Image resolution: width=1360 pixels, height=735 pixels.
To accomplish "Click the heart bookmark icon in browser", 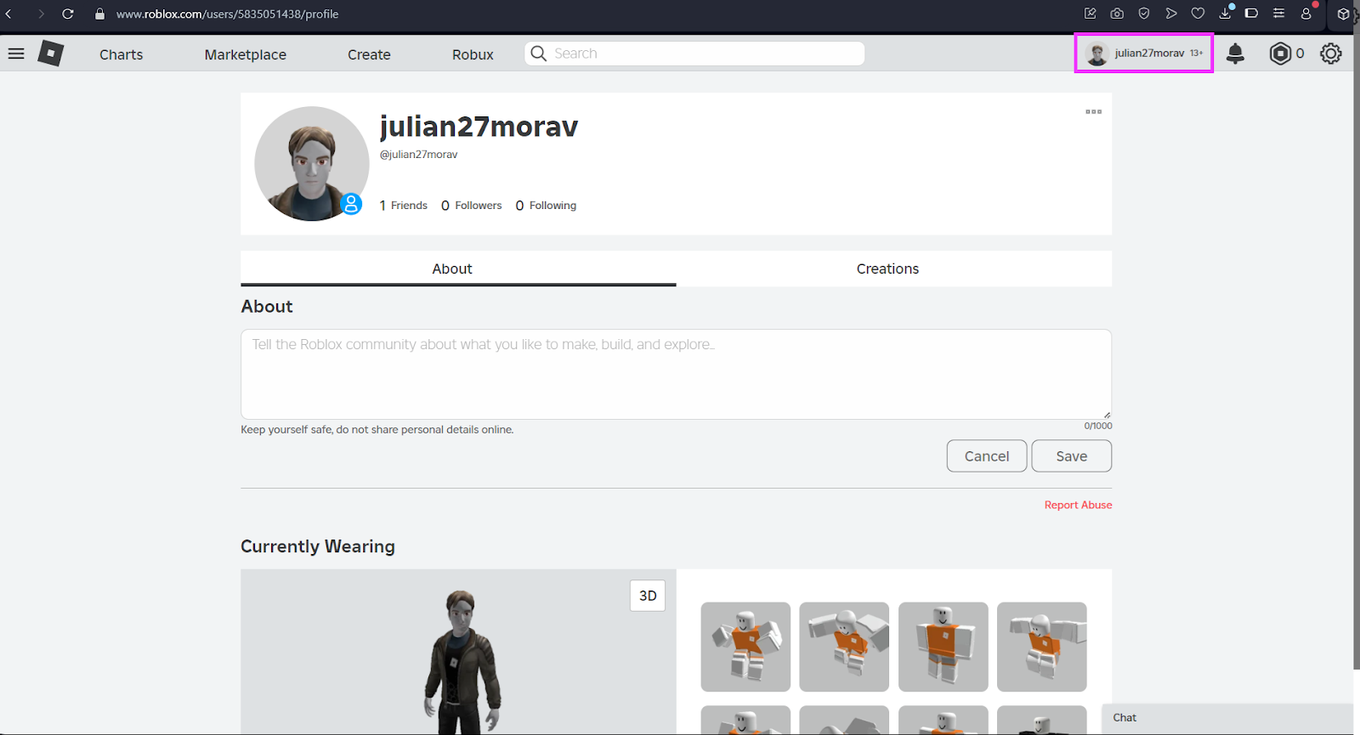I will 1198,14.
